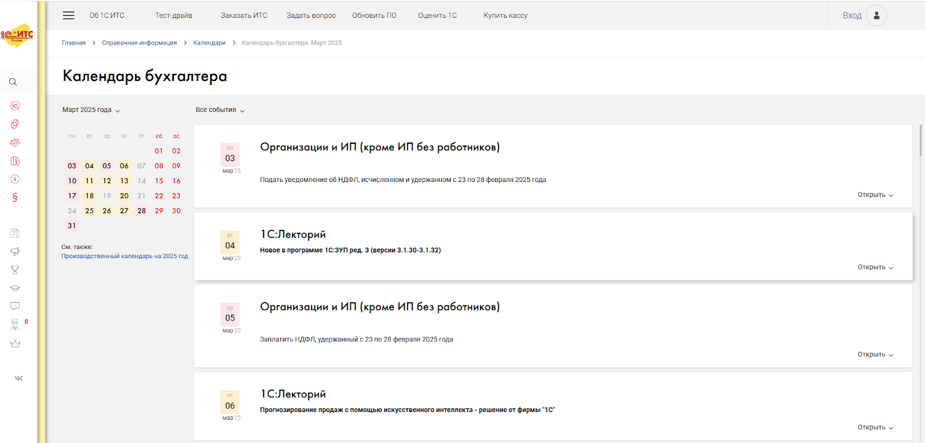Select Saturday 08 in the calendar
This screenshot has width=925, height=443.
pos(159,166)
